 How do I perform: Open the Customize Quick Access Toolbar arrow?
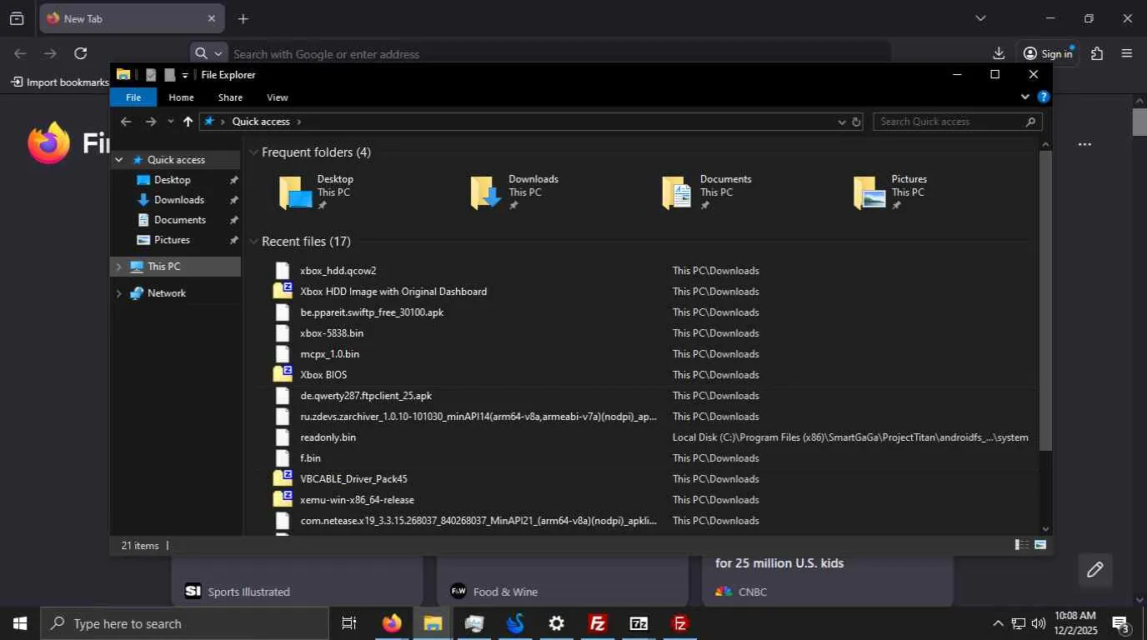185,75
